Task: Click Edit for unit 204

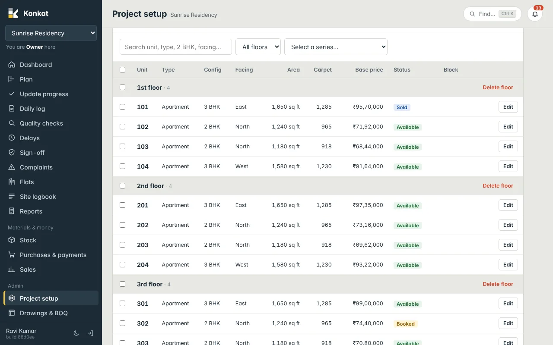Action: [x=508, y=265]
